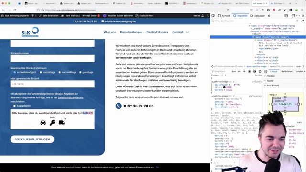The height and width of the screenshot is (172, 306).
Task: Open the browser downloads icon
Action: (x=257, y=10)
